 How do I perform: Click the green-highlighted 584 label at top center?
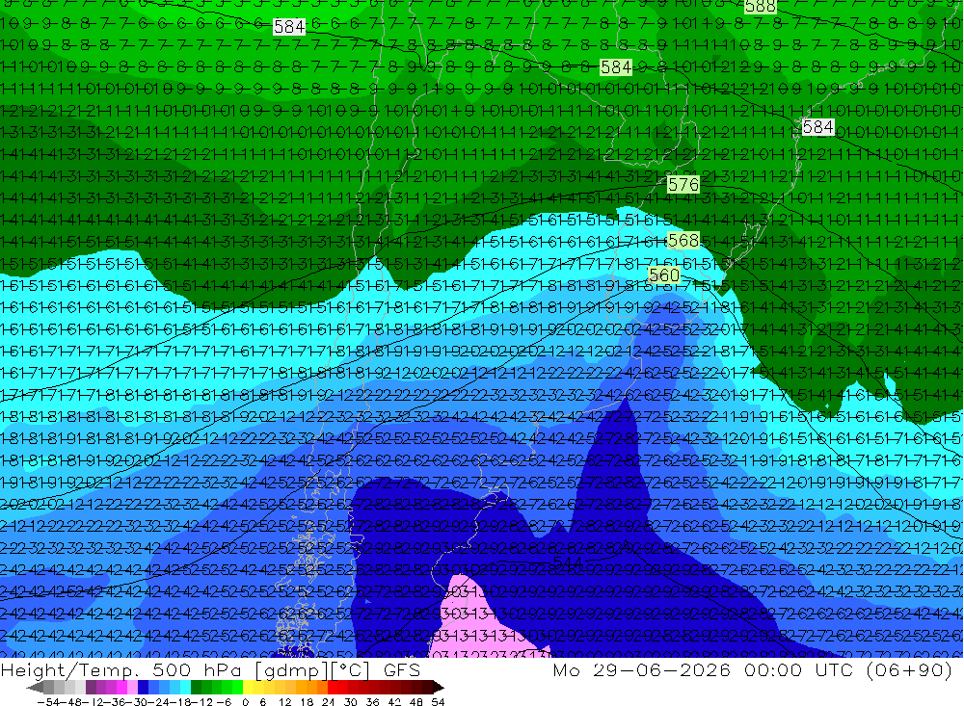click(x=616, y=67)
